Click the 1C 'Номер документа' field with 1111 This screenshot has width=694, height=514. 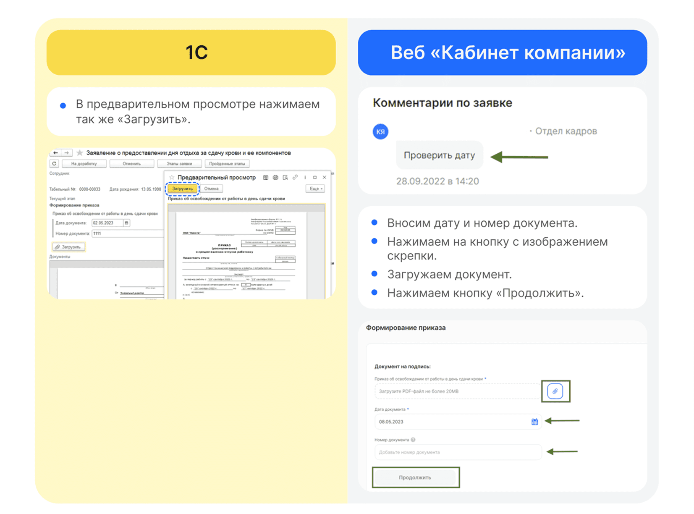coord(128,233)
